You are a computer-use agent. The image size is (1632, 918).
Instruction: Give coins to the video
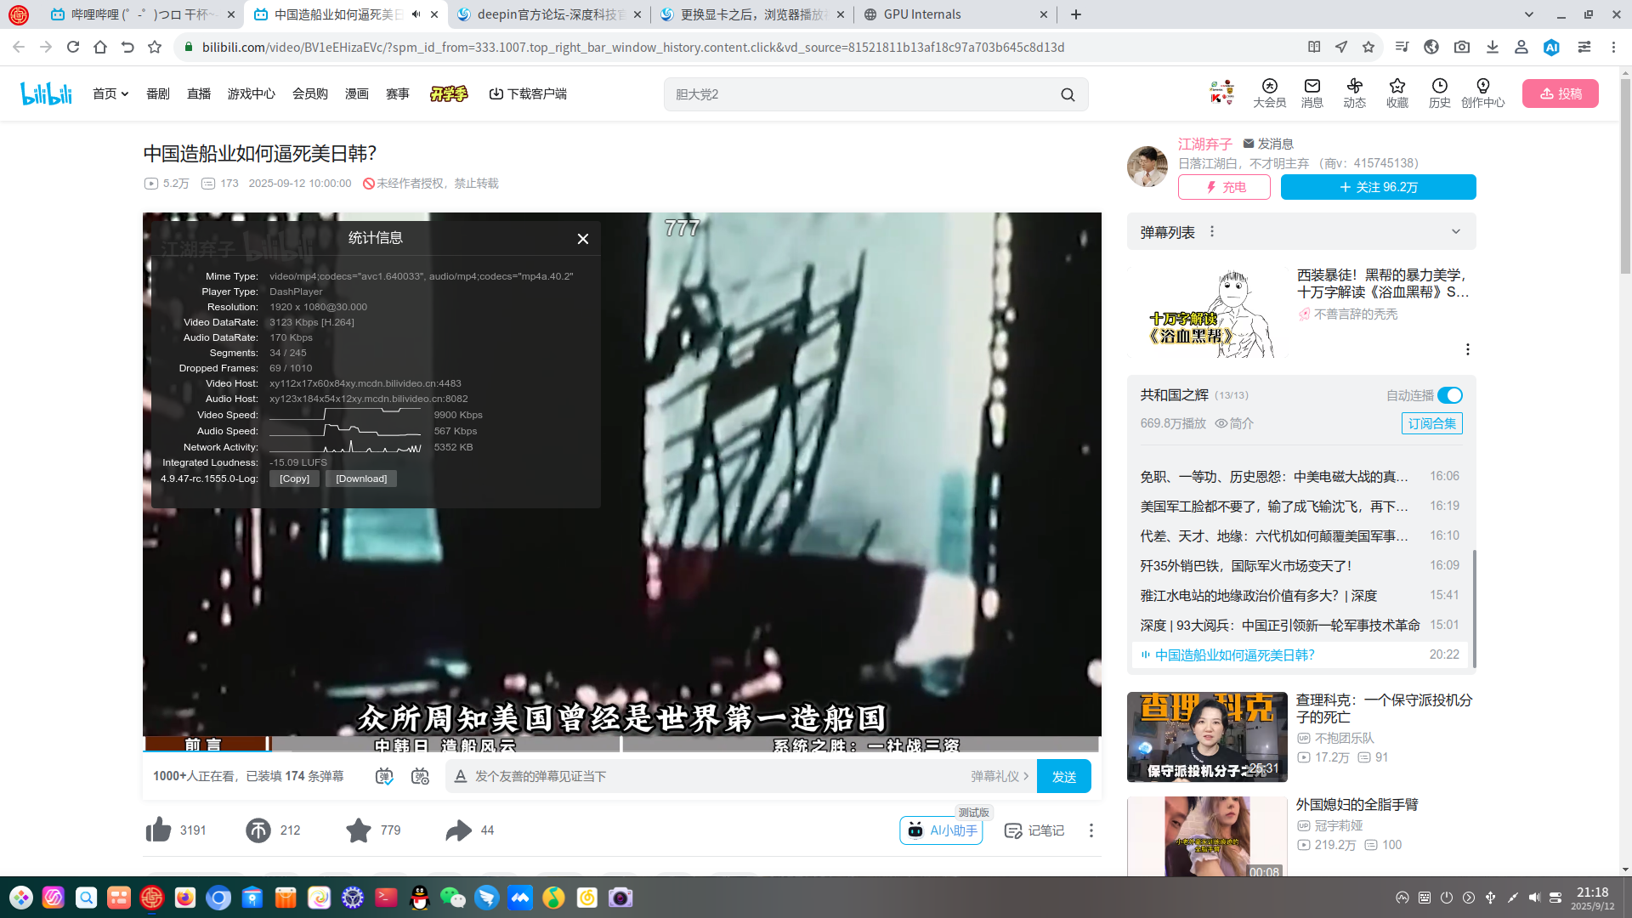pos(258,830)
